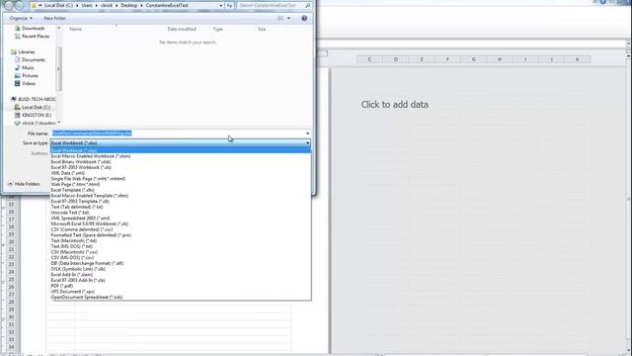Click ConstantineExcelTest in the address breadcrumb
632x356 pixels.
point(167,6)
